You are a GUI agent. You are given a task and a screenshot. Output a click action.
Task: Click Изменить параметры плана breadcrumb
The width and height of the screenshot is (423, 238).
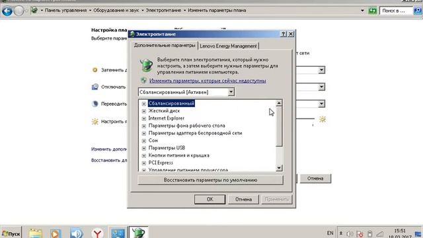[217, 11]
